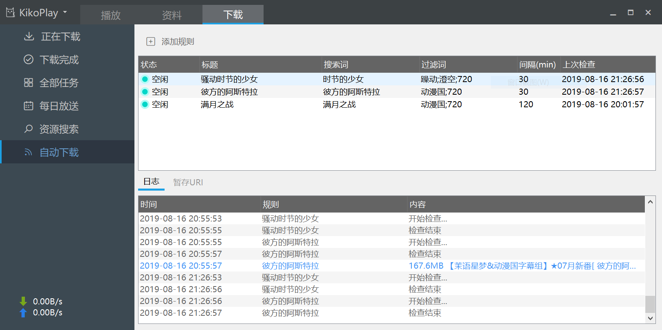Viewport: 662px width, 330px height.
Task: Click the 自动下载 RSS feed icon
Action: click(29, 152)
